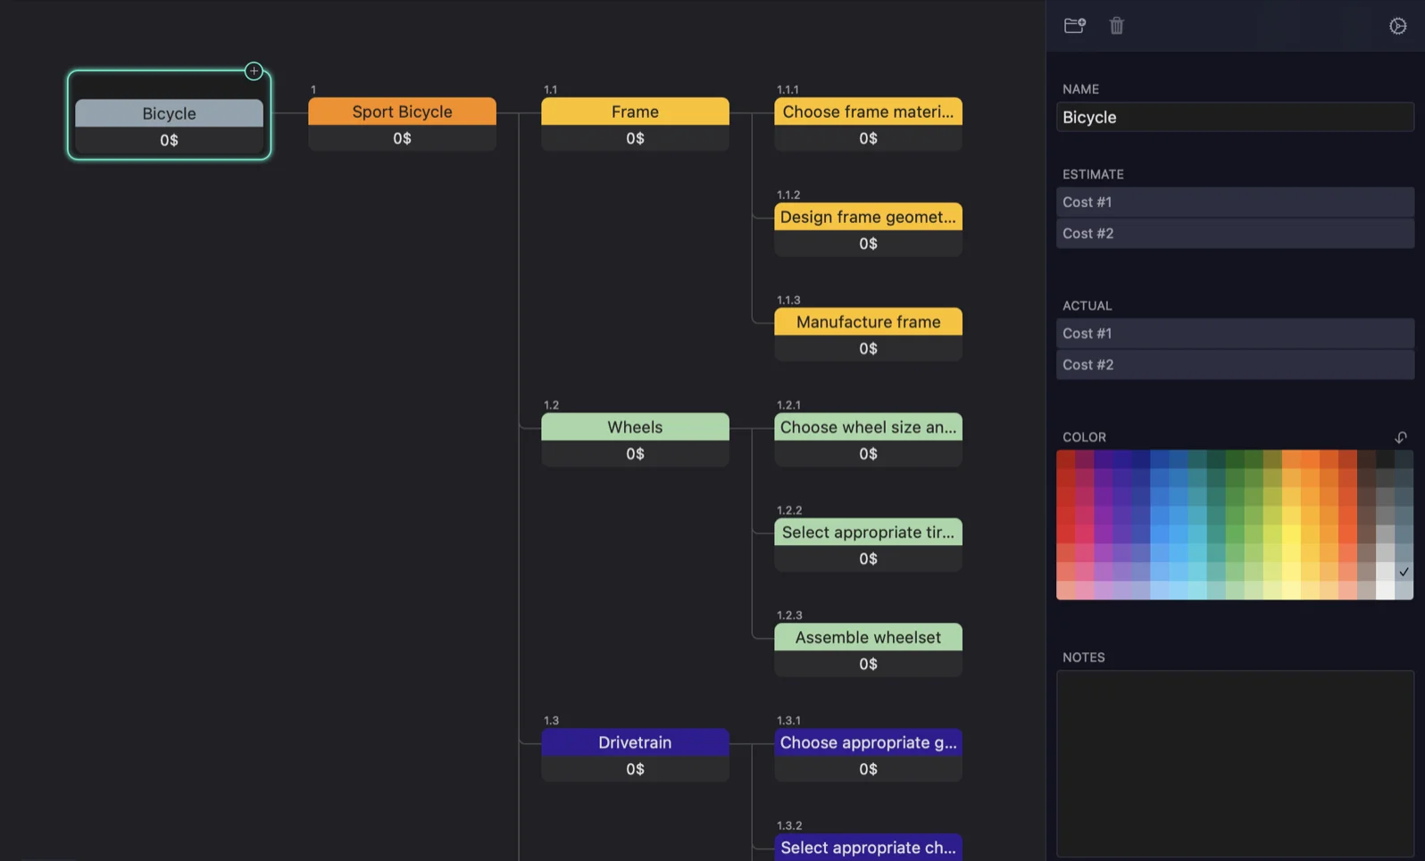Click the plus icon on Bicycle node
Image resolution: width=1425 pixels, height=861 pixels.
[254, 70]
